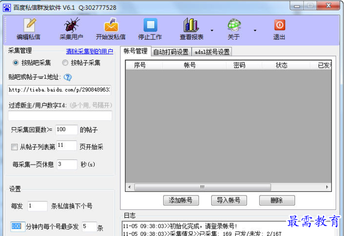The height and width of the screenshot is (236, 344).
Task: Switch to the 自动打码设置 tab
Action: 171,52
